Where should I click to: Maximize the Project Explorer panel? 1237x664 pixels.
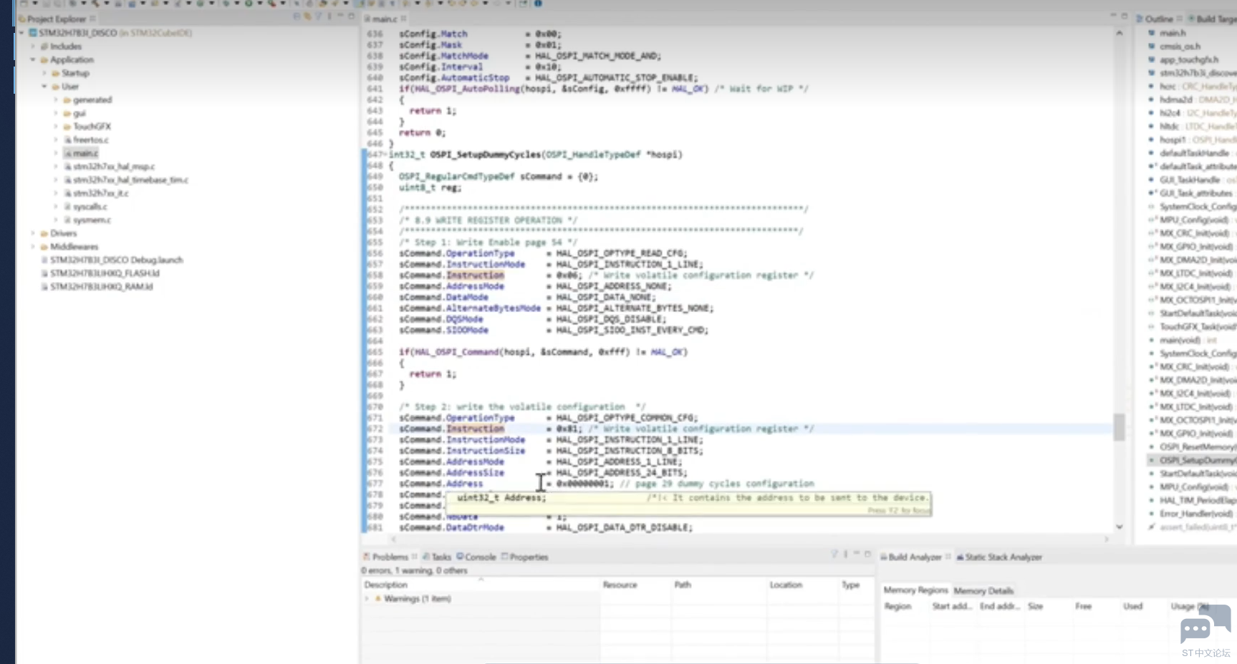point(351,16)
